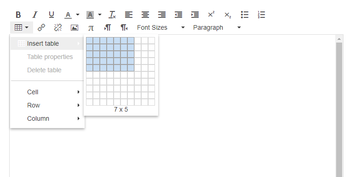Insert a bullet list
The image size is (355, 177).
coord(245,15)
